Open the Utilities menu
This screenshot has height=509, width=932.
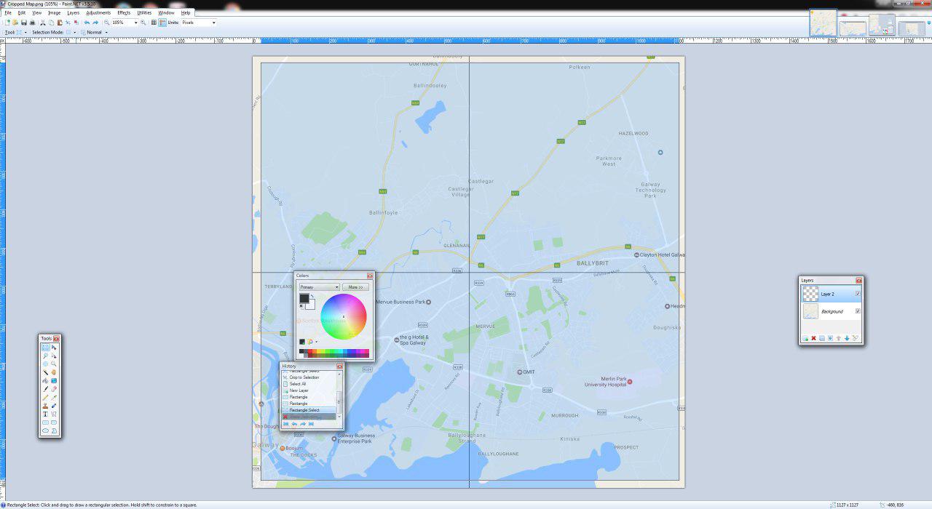[x=144, y=12]
